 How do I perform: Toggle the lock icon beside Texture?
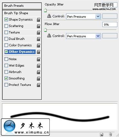coord(38,32)
